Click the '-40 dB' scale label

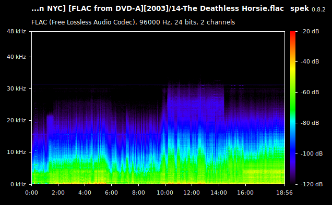[x=310, y=61]
